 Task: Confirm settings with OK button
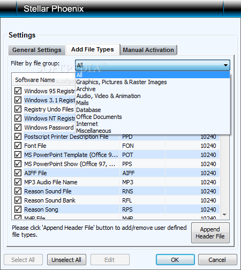175,260
